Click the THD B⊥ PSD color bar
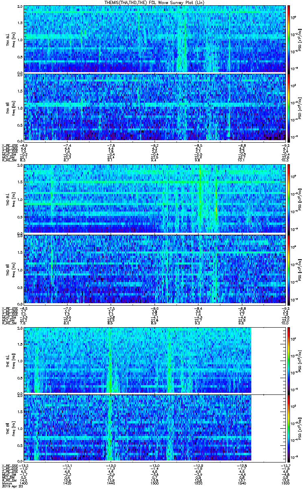305x489 pixels. (x=289, y=199)
